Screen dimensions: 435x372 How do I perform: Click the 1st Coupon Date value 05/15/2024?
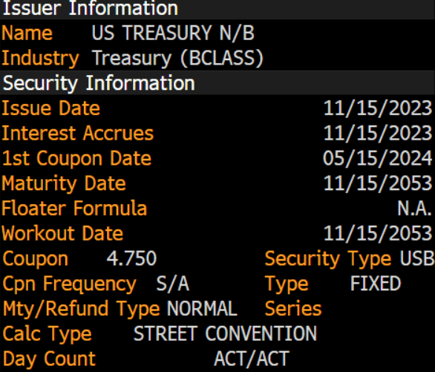pyautogui.click(x=378, y=158)
